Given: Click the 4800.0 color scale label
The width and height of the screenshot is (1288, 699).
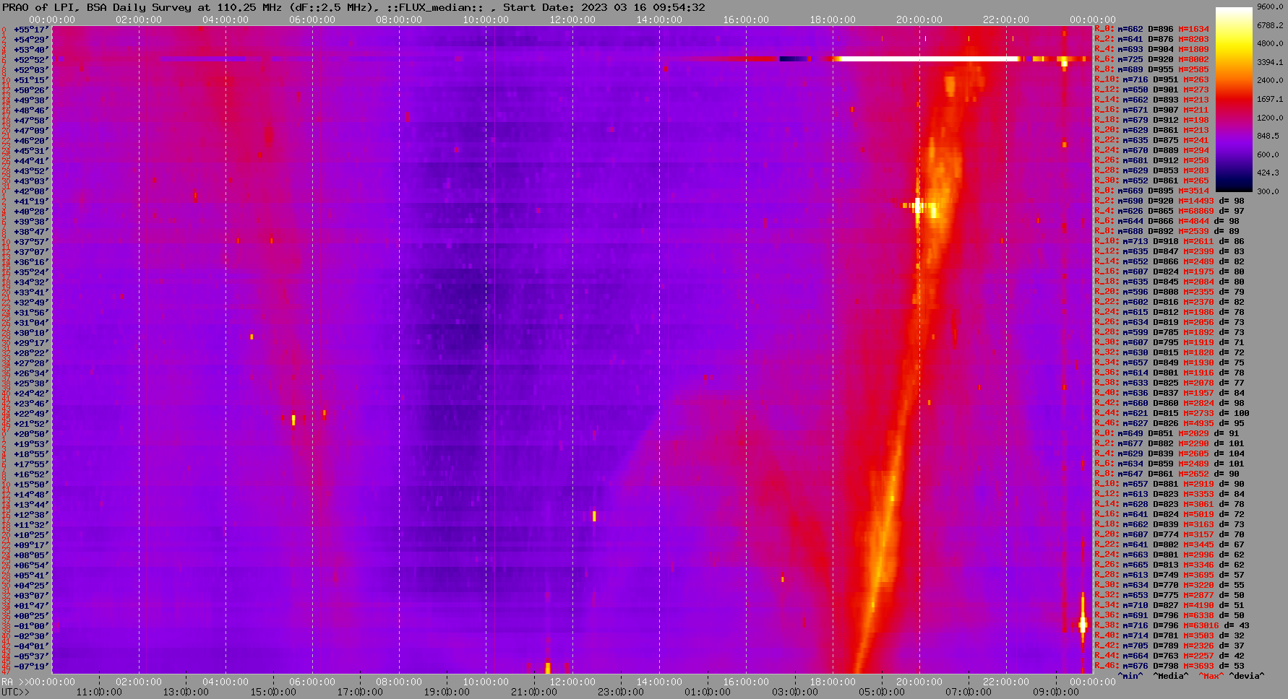Looking at the screenshot, I should (x=1270, y=43).
